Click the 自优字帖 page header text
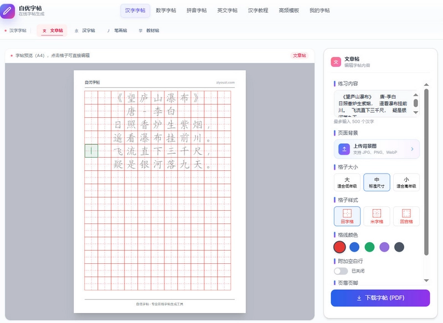 click(x=92, y=82)
